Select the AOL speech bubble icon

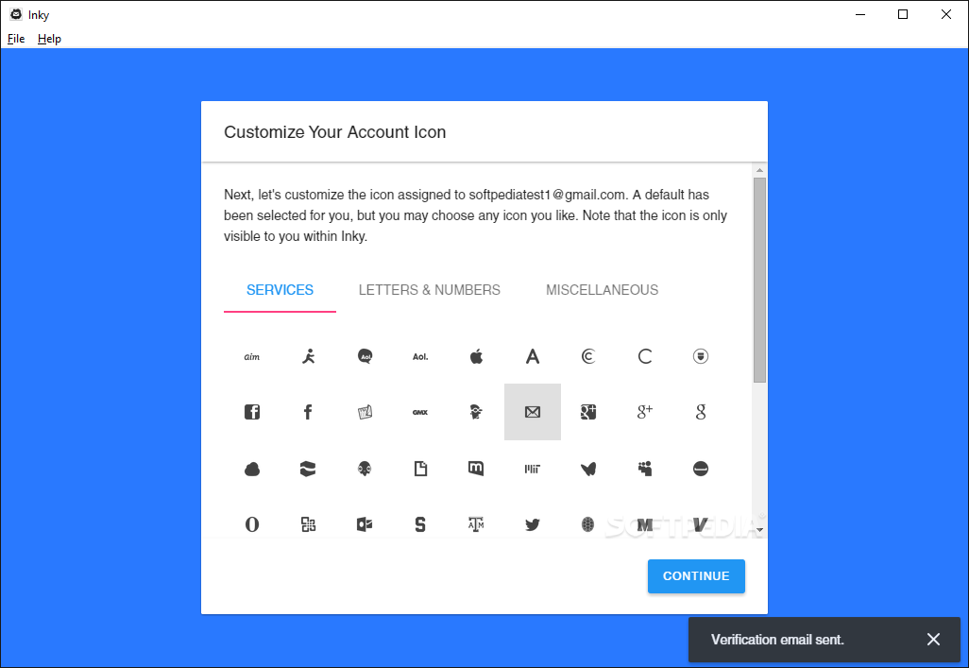365,356
